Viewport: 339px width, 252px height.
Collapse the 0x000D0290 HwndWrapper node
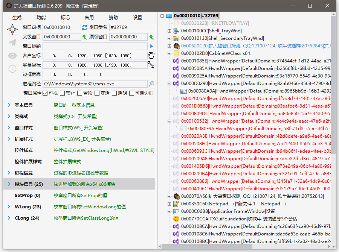point(169,83)
